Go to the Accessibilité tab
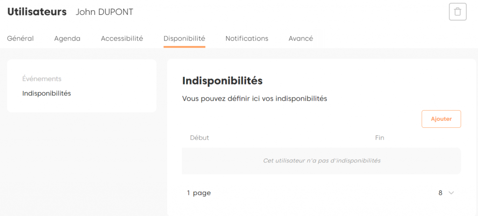Image resolution: width=478 pixels, height=216 pixels. coord(122,39)
